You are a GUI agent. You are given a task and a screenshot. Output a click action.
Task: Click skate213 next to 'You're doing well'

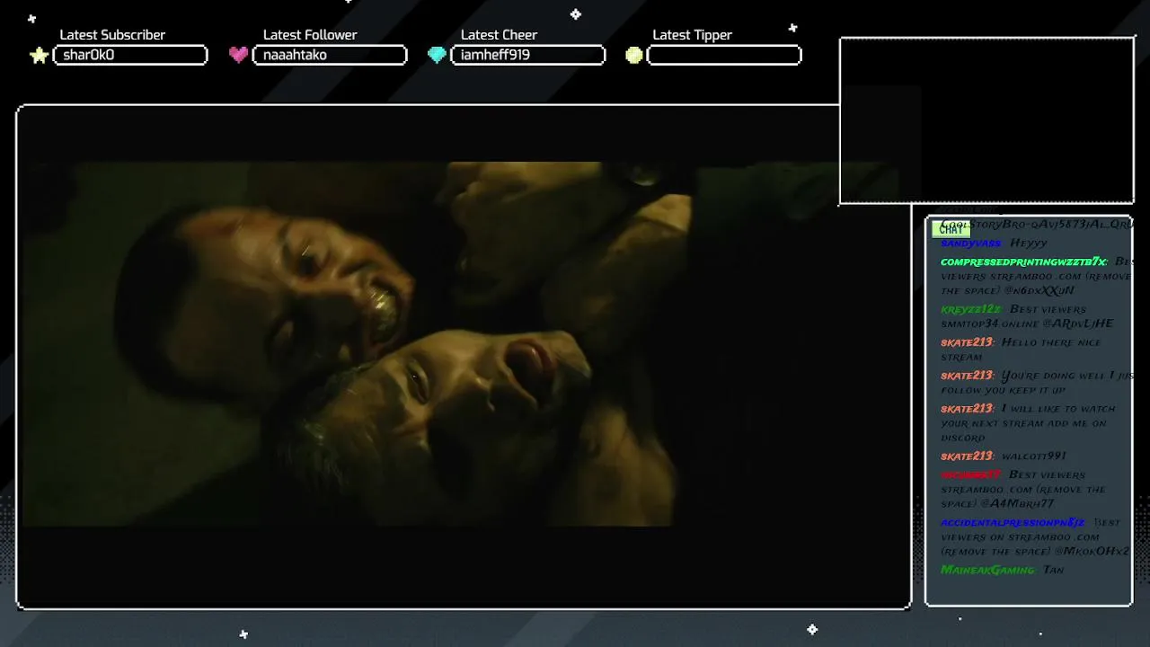pos(967,376)
